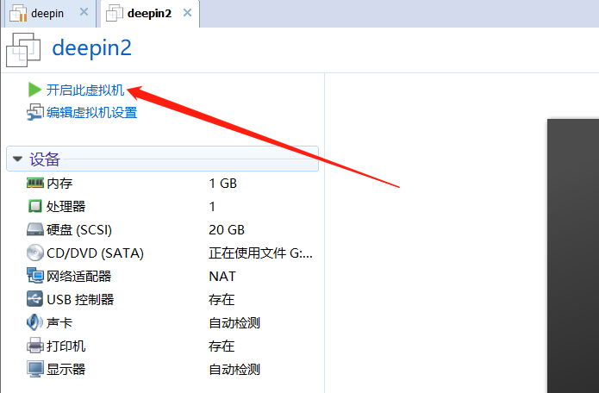Select the sound card (声卡) speaker icon
599x393 pixels.
click(x=34, y=322)
